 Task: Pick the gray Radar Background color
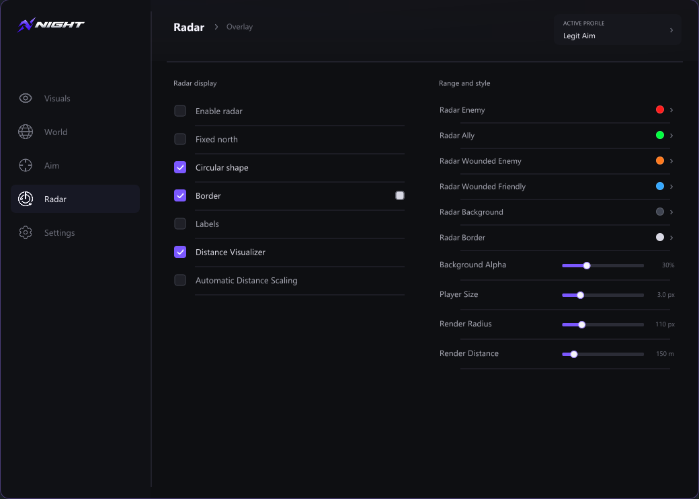(x=660, y=212)
